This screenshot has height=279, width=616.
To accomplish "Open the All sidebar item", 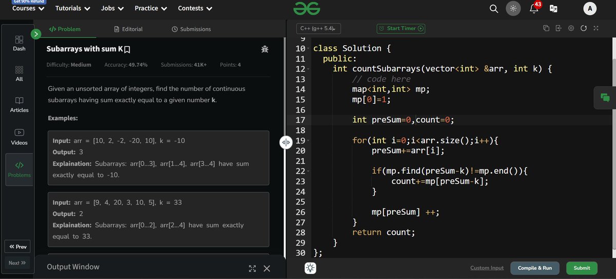I will coord(19,73).
